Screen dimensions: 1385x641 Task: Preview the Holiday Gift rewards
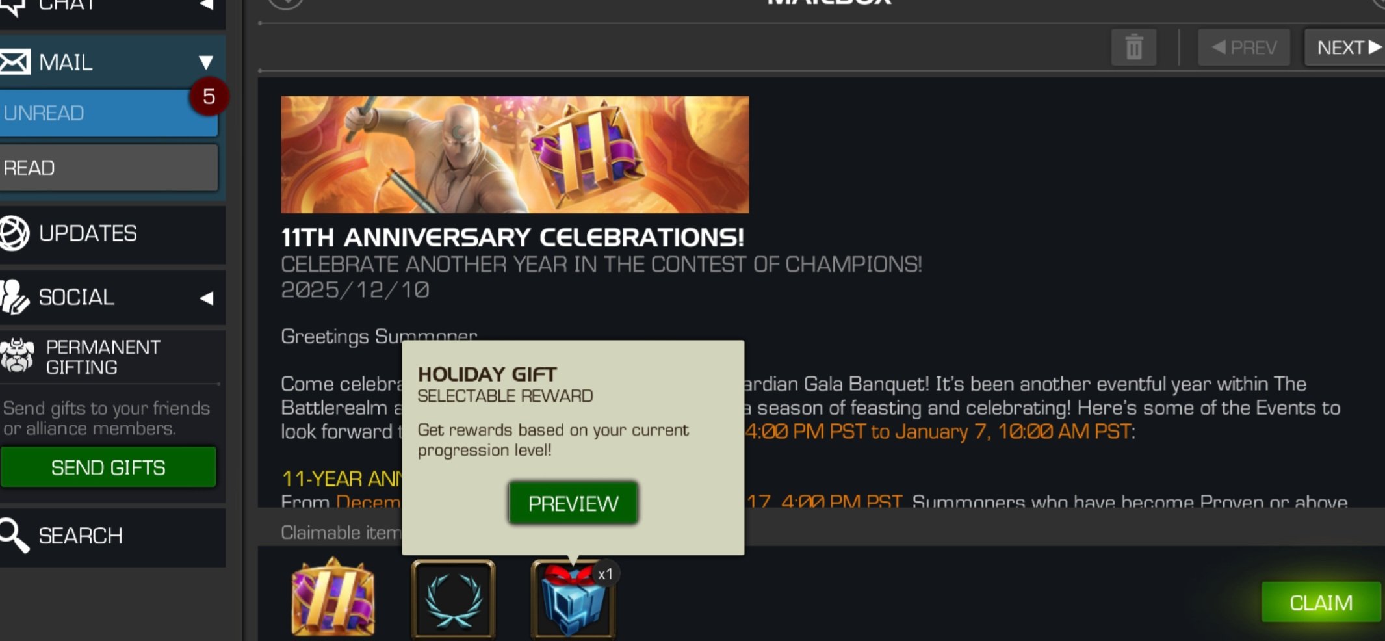(573, 503)
